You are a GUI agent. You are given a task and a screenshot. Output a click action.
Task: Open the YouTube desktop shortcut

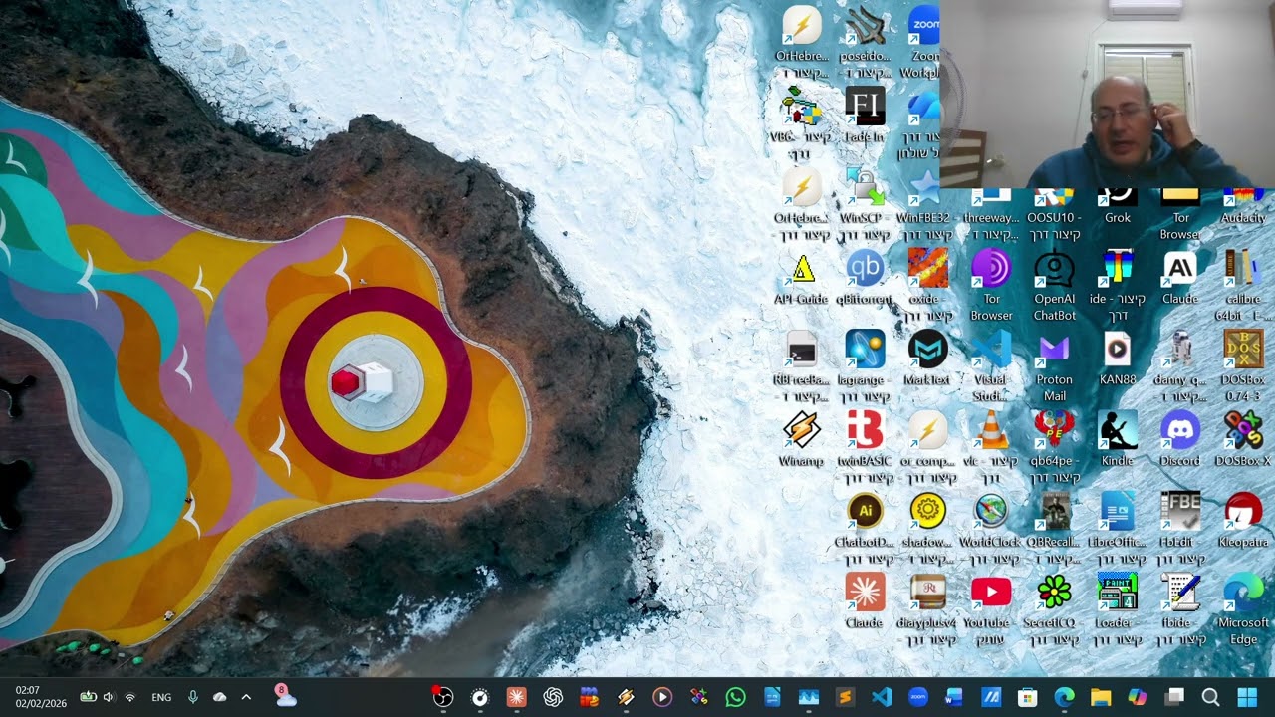[991, 592]
